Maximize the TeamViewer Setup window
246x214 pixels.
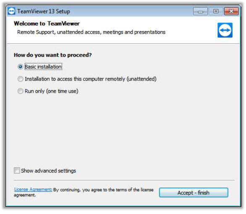(x=216, y=11)
